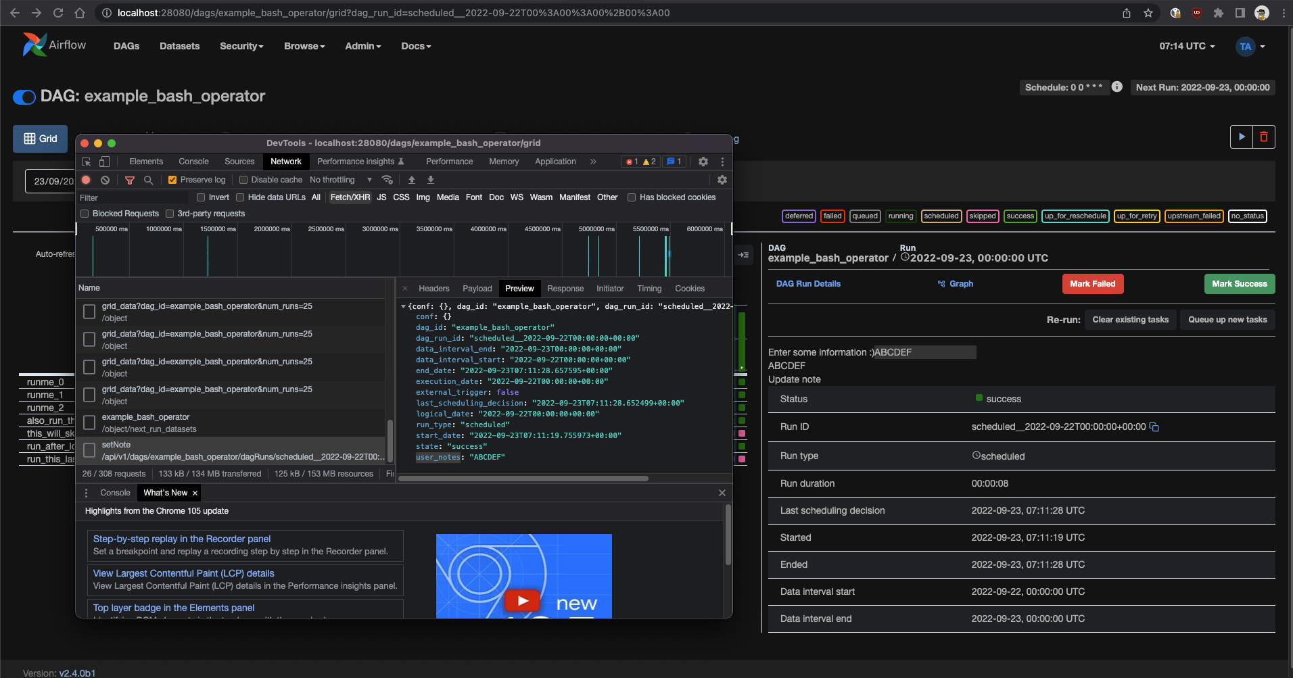Open the TA user account dropdown
The height and width of the screenshot is (678, 1293).
pos(1250,47)
